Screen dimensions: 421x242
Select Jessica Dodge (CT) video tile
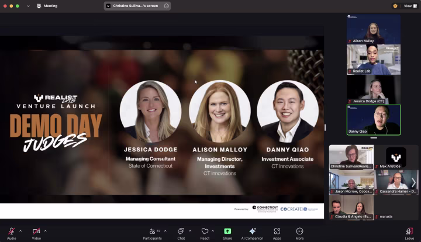pyautogui.click(x=374, y=89)
